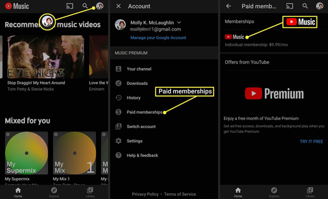
Task: Click the Mixed for you heading
Action: click(27, 121)
